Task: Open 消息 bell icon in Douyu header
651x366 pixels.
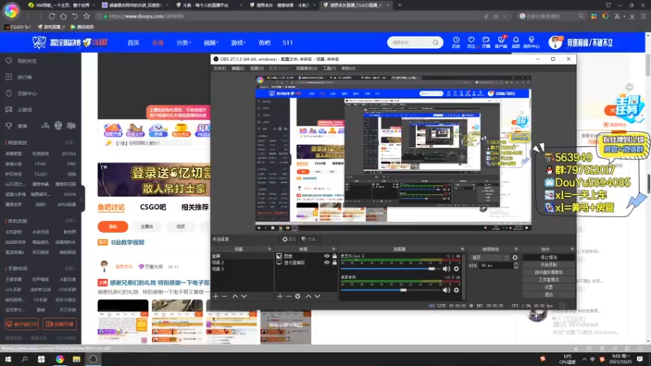Action: click(x=516, y=42)
